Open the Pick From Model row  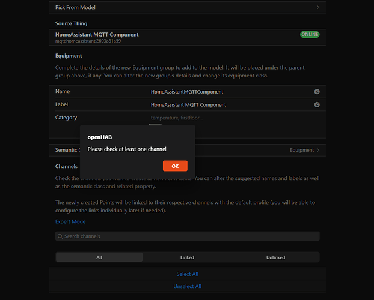[x=188, y=7]
